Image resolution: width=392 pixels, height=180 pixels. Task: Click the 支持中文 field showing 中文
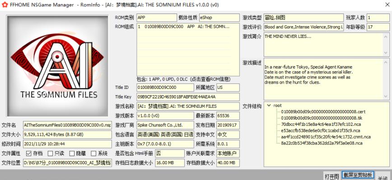[x=228, y=134]
